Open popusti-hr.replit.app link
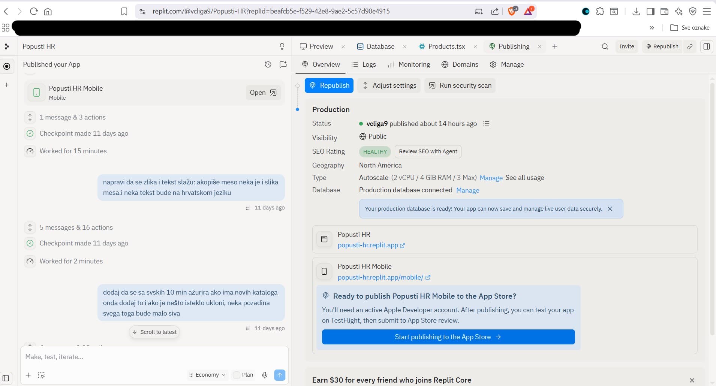This screenshot has height=386, width=716. pos(371,245)
